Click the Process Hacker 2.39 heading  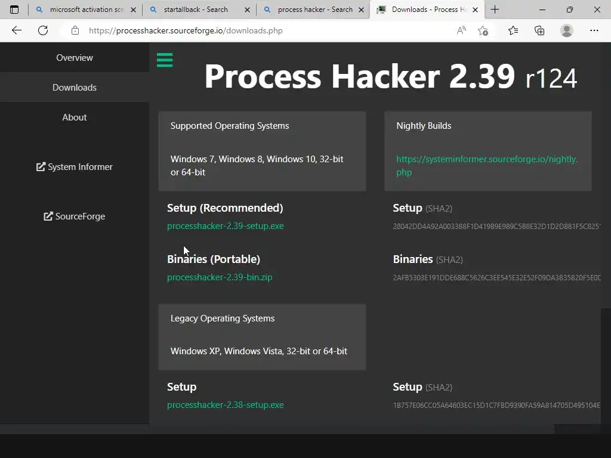point(359,76)
